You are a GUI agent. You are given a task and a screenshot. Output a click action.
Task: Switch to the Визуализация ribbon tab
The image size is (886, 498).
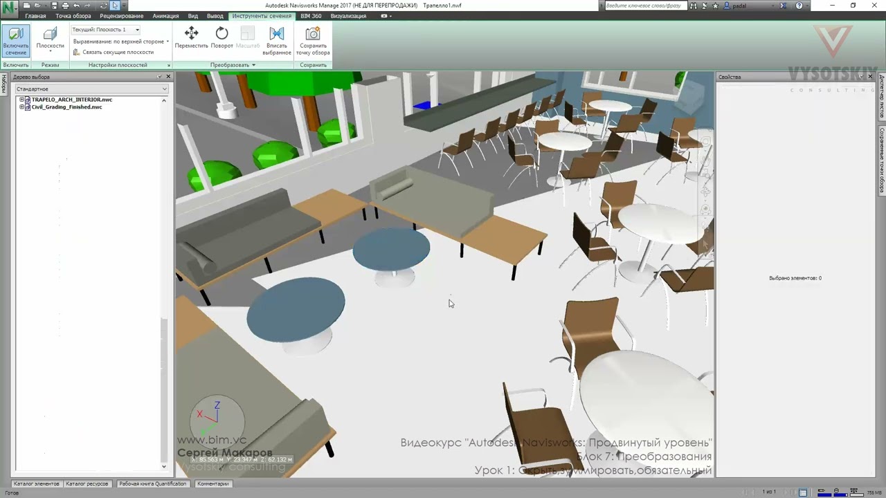348,16
